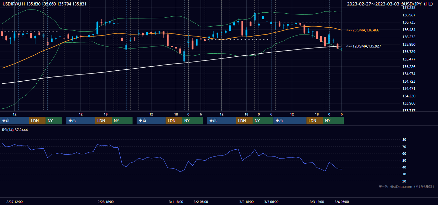This screenshot has width=438, height=205.
Task: Click price axis value 136.987
Action: (x=409, y=15)
